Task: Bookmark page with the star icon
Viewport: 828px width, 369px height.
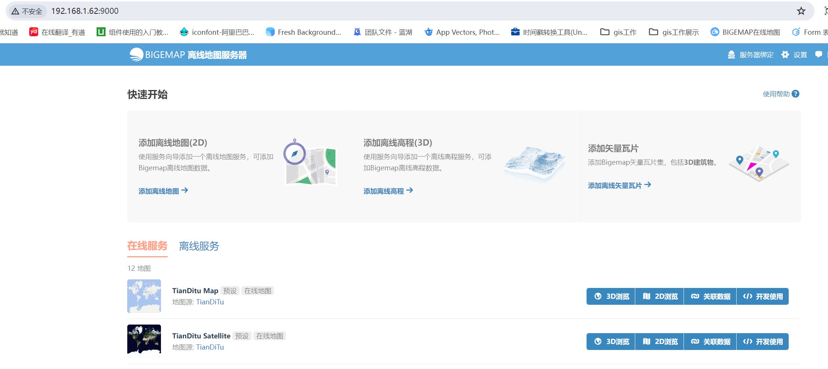Action: tap(801, 11)
